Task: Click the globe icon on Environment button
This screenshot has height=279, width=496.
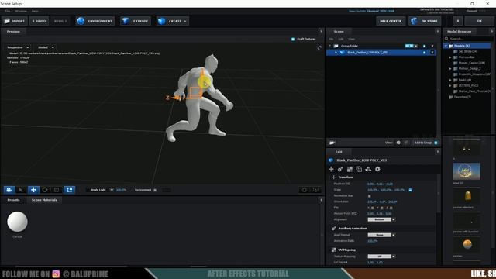Action: 81,21
